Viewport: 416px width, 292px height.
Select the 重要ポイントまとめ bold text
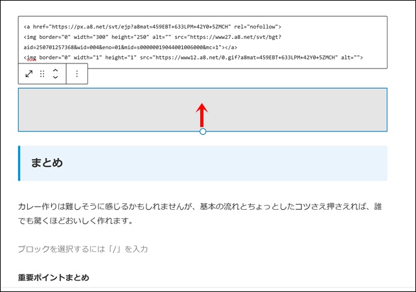click(53, 277)
